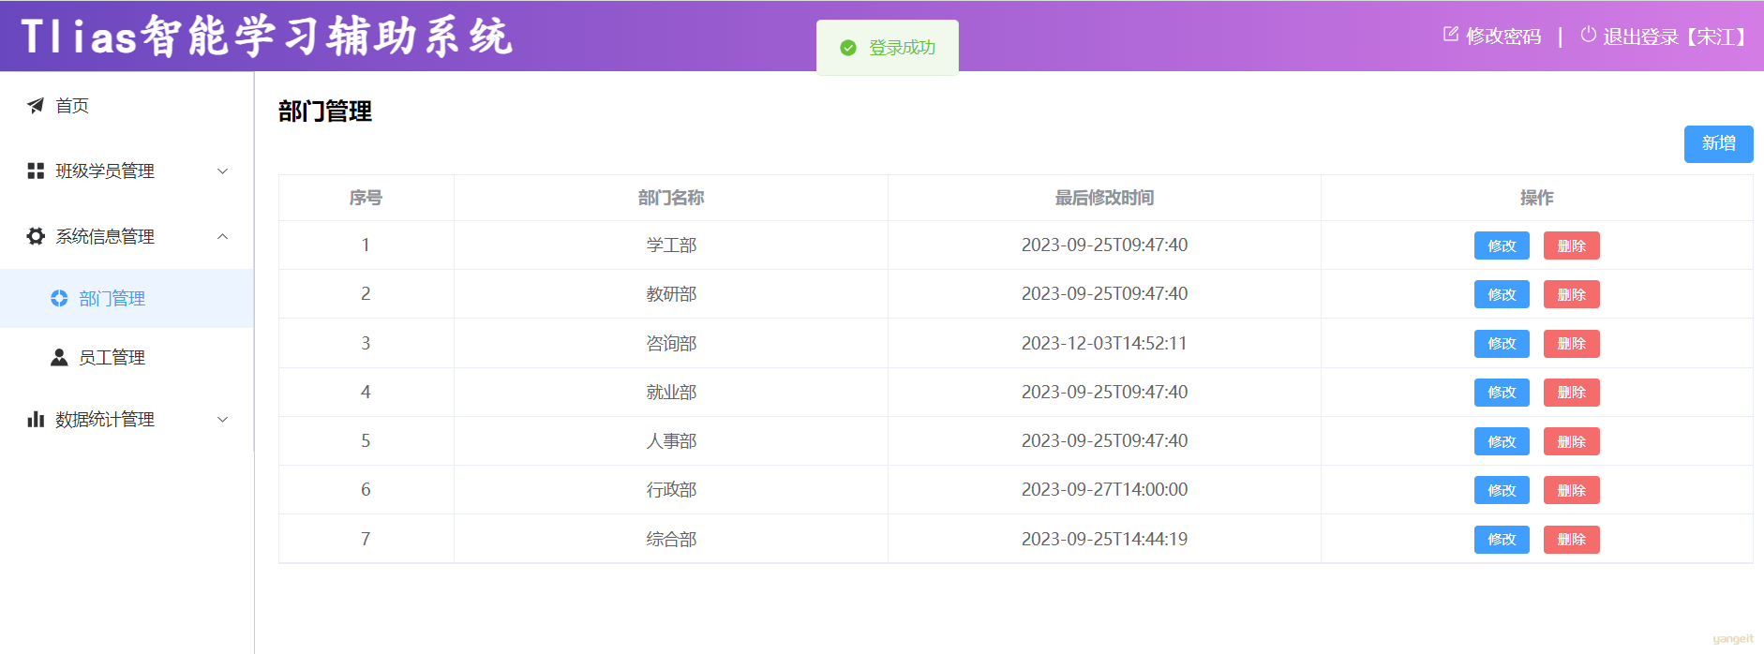
Task: Select the 系统信息管理 menu
Action: tap(127, 236)
